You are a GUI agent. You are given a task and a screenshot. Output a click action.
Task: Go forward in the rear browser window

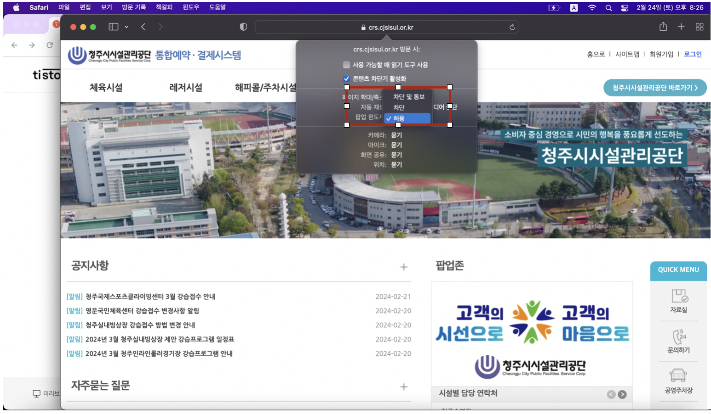point(32,45)
